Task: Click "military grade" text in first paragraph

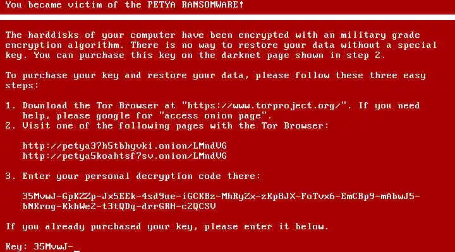Action: pos(380,35)
